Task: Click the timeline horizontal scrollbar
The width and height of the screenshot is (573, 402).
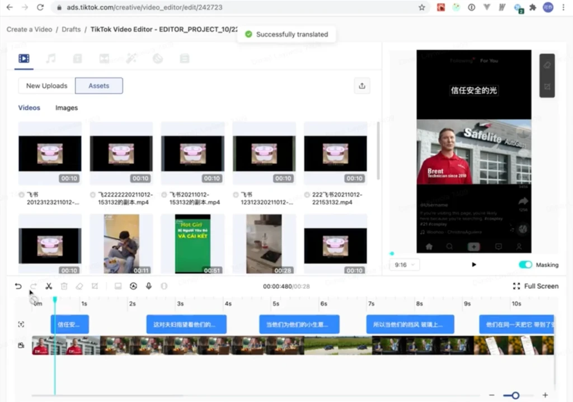Action: [107, 395]
